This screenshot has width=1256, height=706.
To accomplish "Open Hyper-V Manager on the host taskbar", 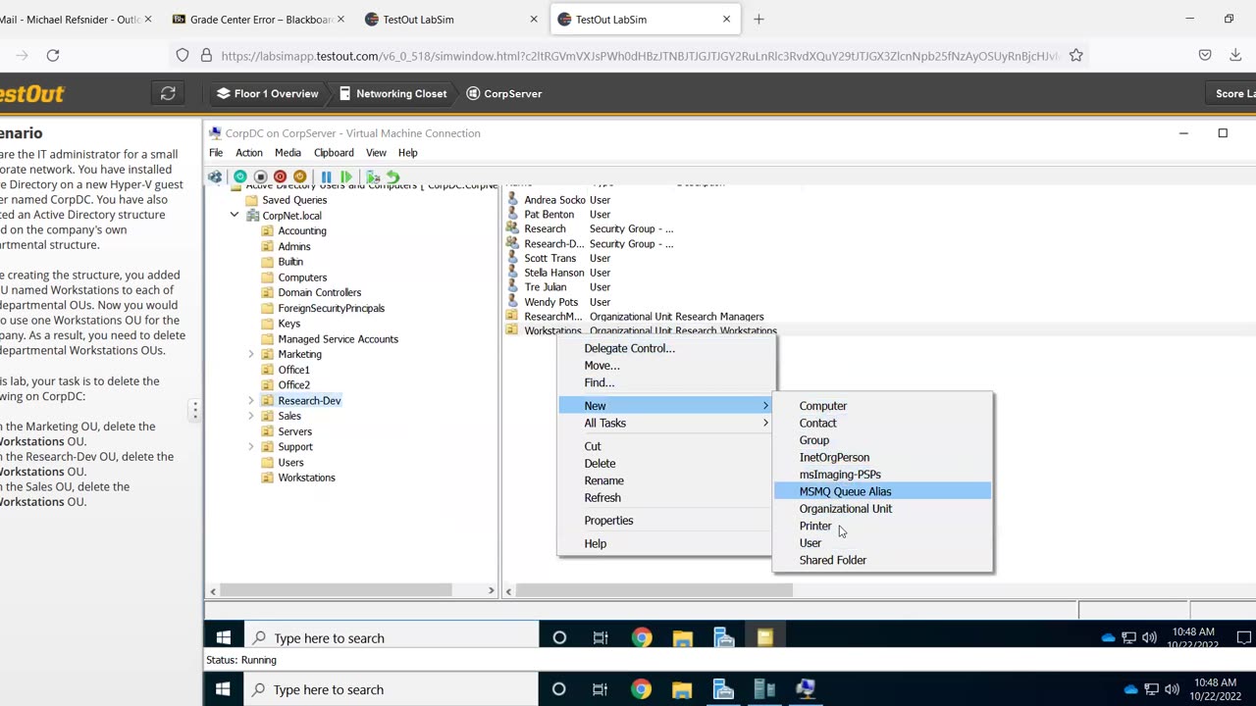I will tap(764, 689).
